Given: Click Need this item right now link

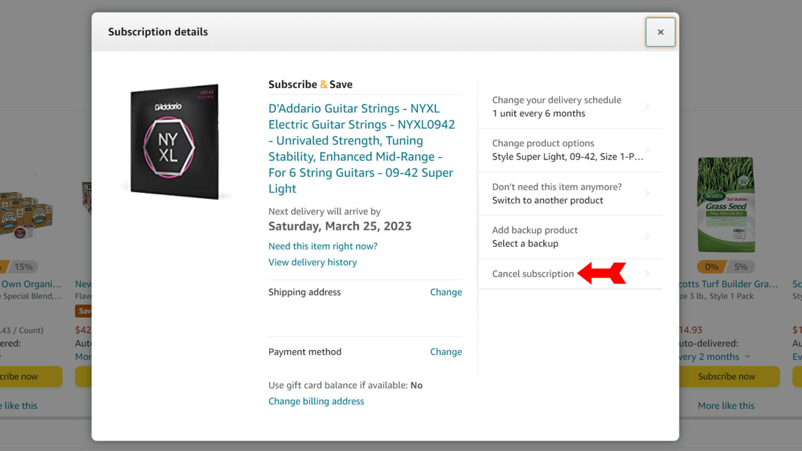Looking at the screenshot, I should (x=323, y=246).
